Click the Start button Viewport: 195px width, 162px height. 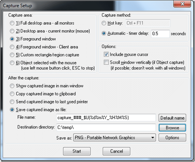(x=77, y=151)
